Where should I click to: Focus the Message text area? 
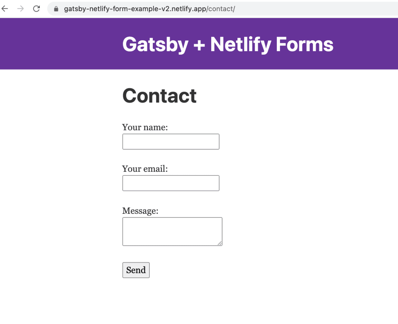[x=172, y=231]
